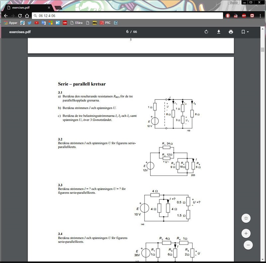This screenshot has height=263, width=266.
Task: Select the exercises.pdf browser tab
Action: 27,7
